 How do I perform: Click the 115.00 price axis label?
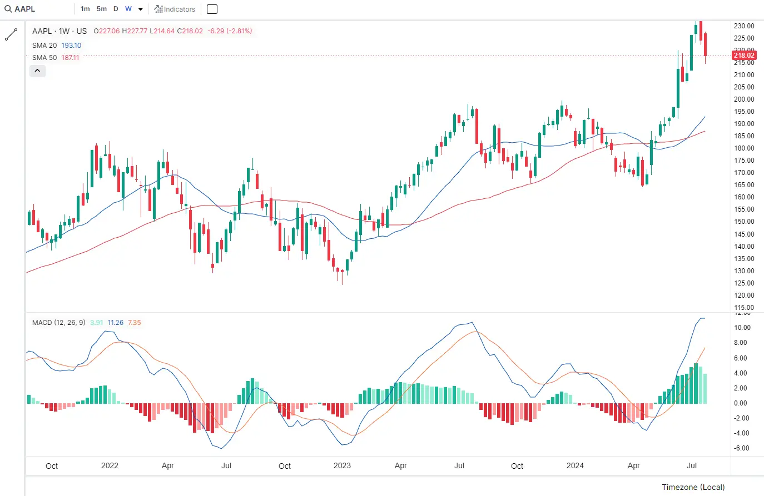(x=744, y=308)
